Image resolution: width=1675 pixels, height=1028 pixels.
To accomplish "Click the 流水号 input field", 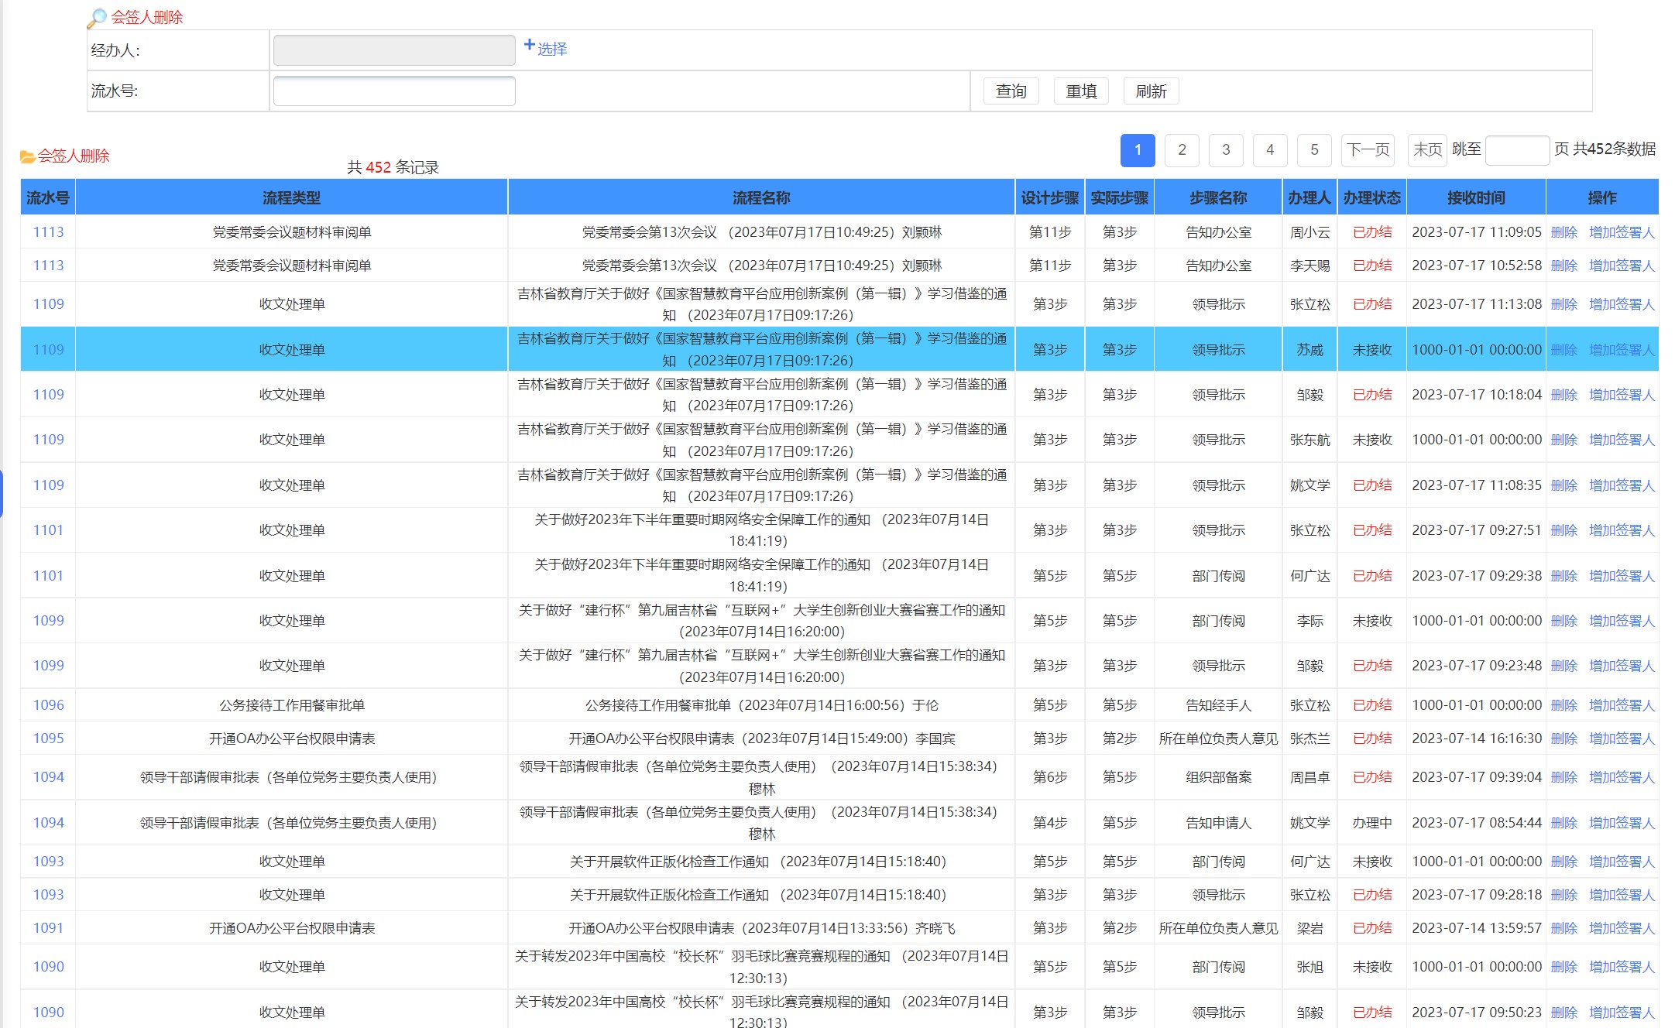I will [395, 91].
